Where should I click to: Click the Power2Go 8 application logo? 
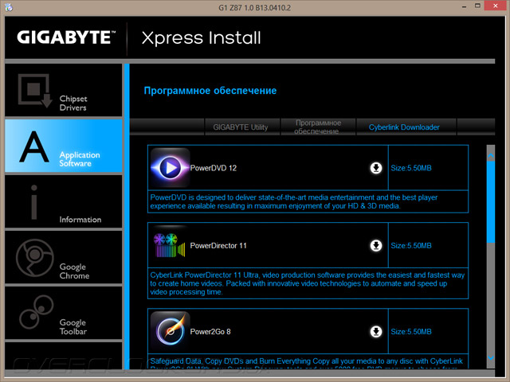click(170, 331)
